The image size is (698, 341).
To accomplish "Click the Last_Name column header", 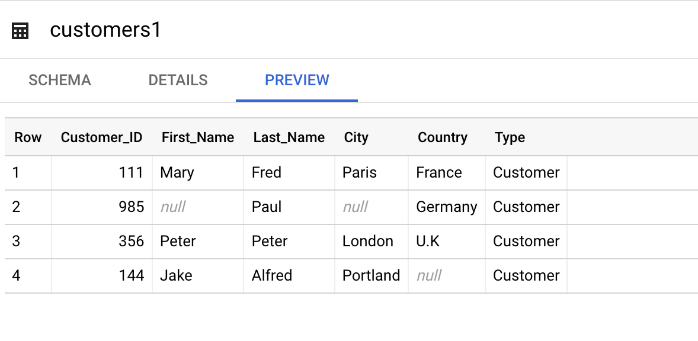I will pyautogui.click(x=289, y=137).
